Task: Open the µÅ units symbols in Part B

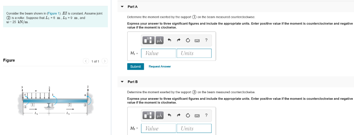Action: point(159,116)
